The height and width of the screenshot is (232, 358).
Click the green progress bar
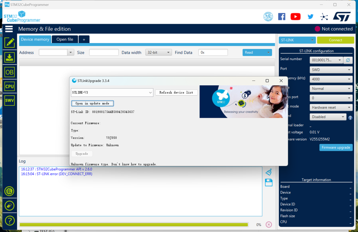tap(134, 225)
